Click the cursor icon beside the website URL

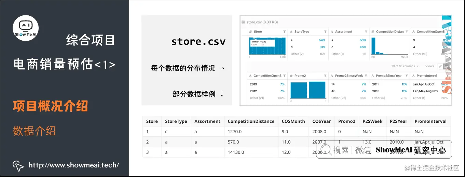pos(18,165)
